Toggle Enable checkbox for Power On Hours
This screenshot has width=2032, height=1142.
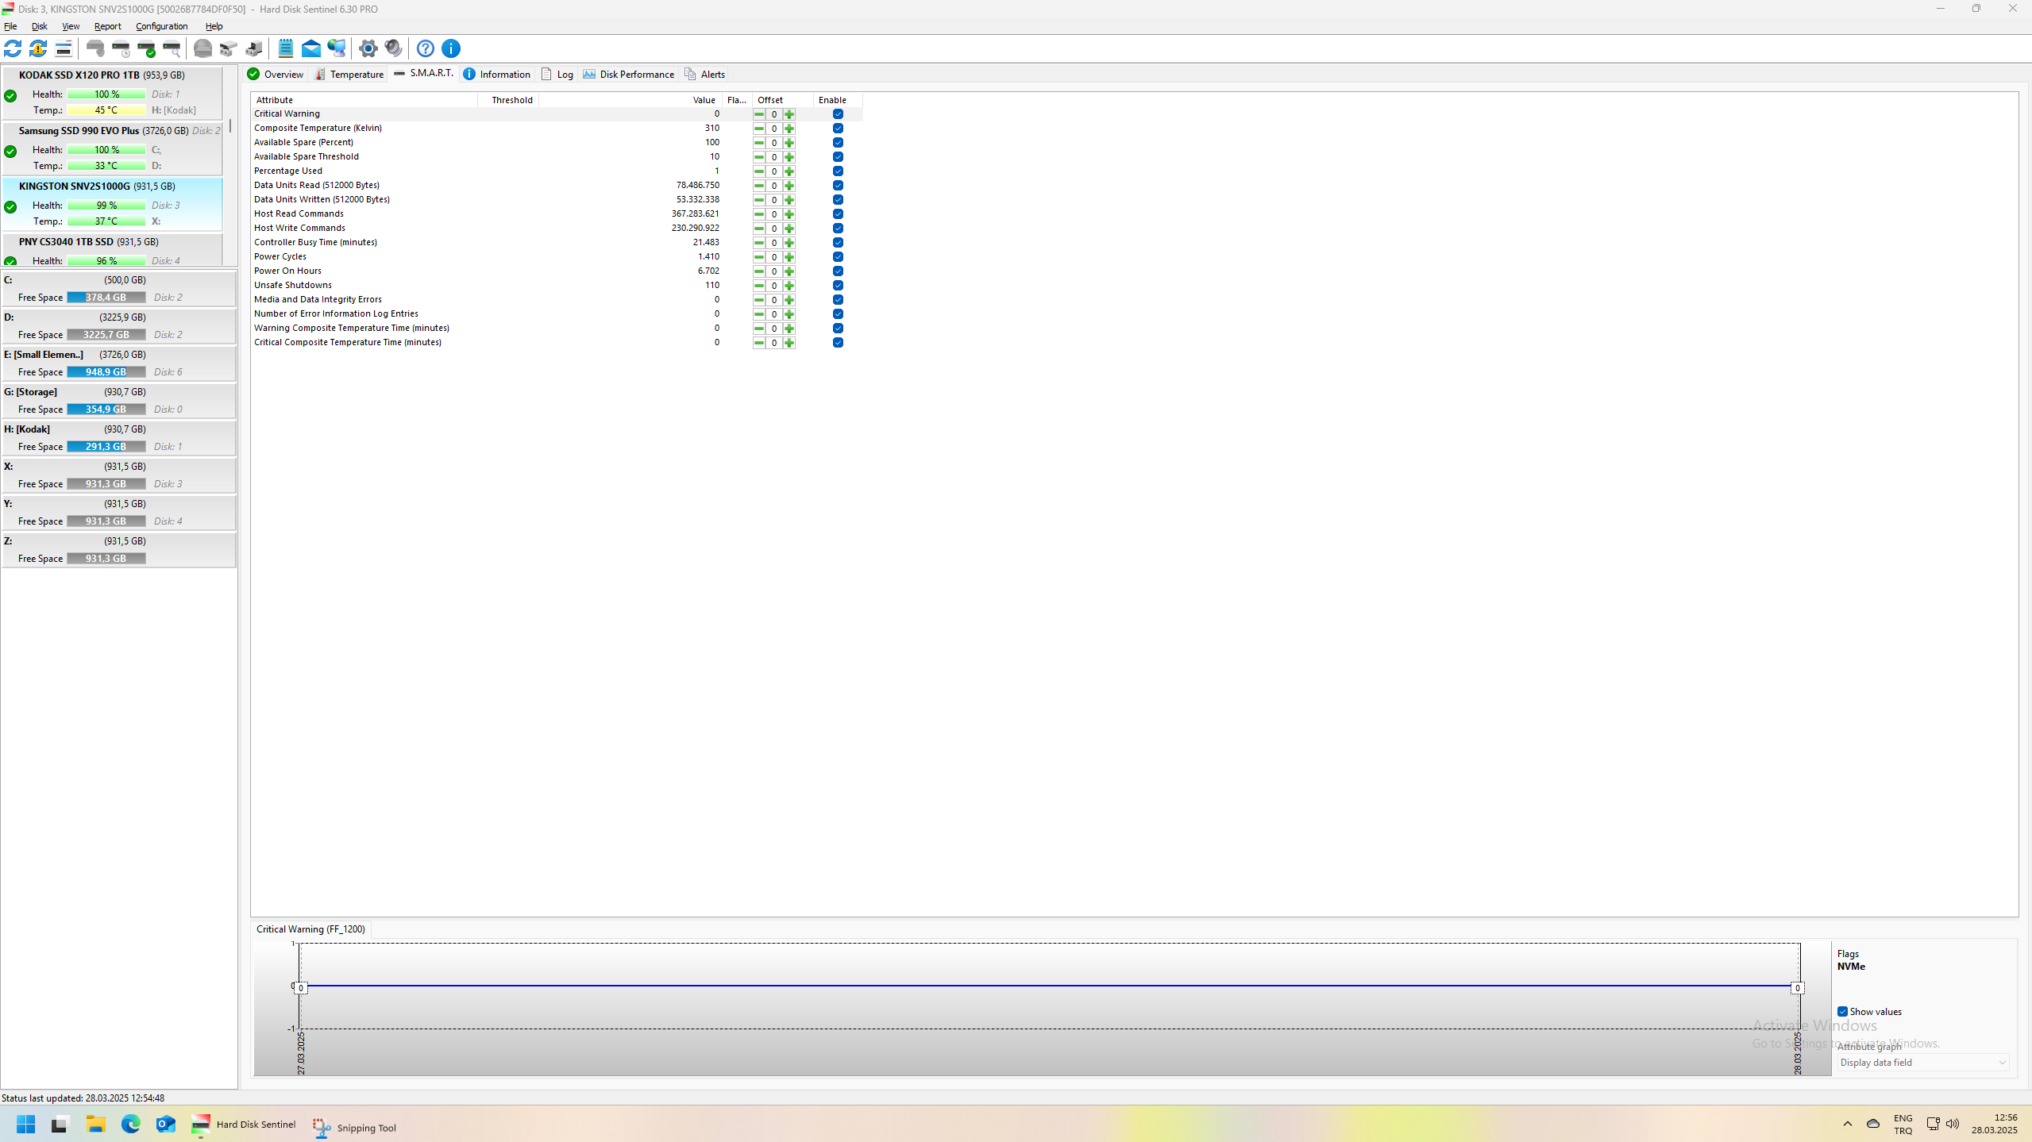click(x=838, y=271)
